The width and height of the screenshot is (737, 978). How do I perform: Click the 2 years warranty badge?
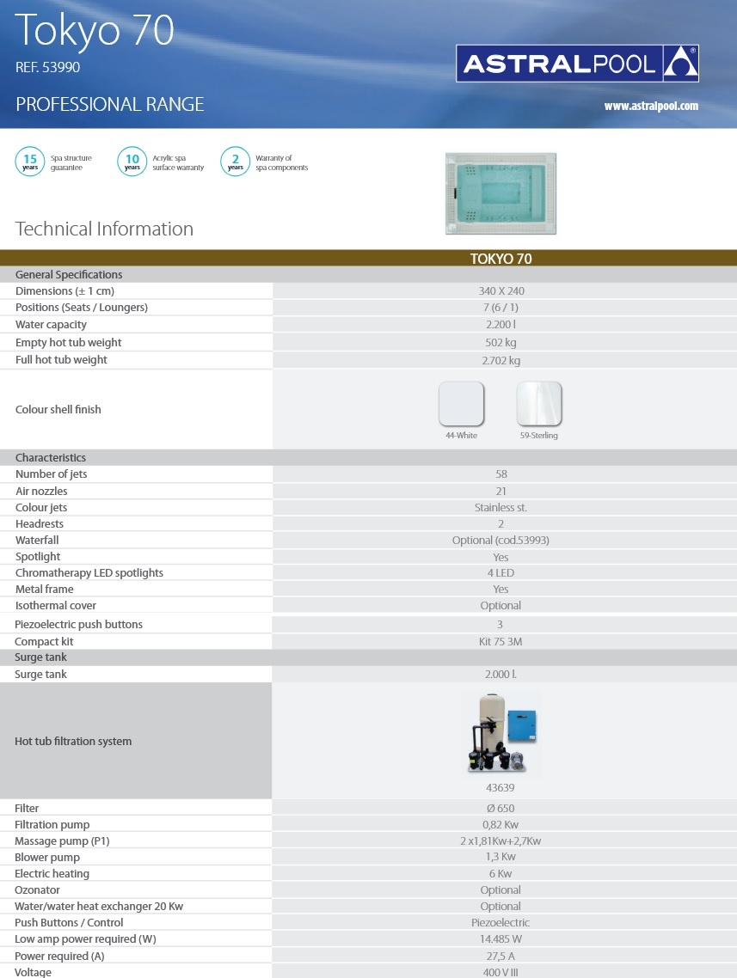click(x=235, y=161)
